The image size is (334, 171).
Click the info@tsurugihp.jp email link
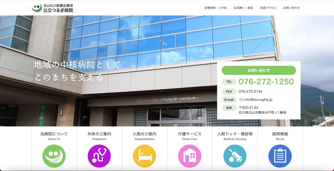coord(258,100)
